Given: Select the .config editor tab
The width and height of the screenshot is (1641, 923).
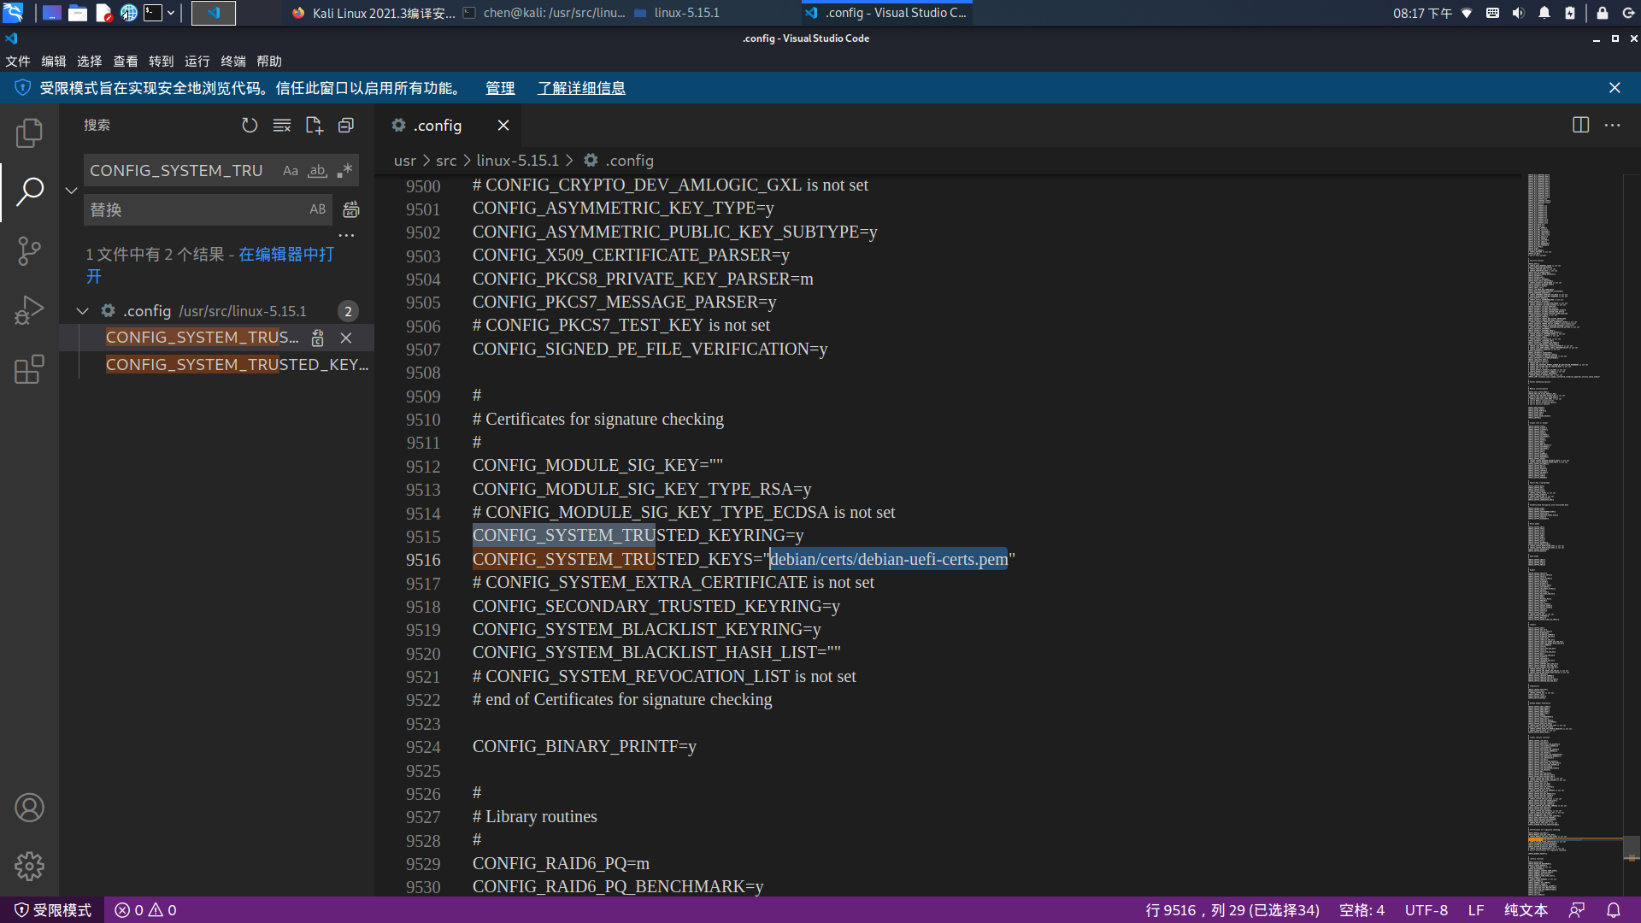Looking at the screenshot, I should click(x=438, y=126).
